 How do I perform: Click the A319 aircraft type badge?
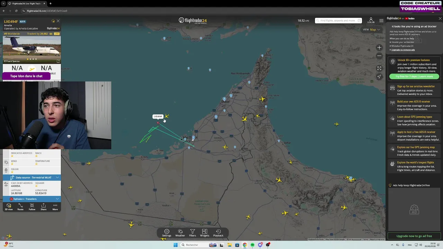coord(22,21)
